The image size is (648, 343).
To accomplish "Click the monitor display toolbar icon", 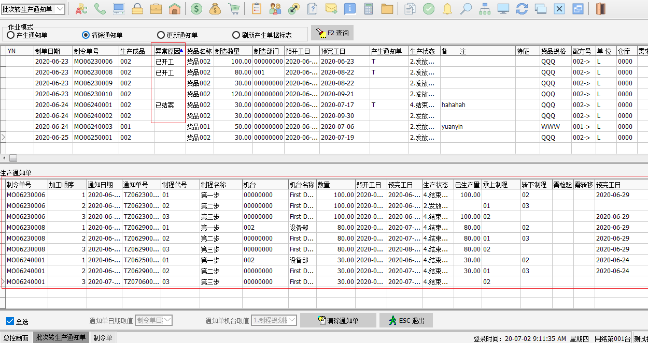I will pyautogui.click(x=503, y=9).
